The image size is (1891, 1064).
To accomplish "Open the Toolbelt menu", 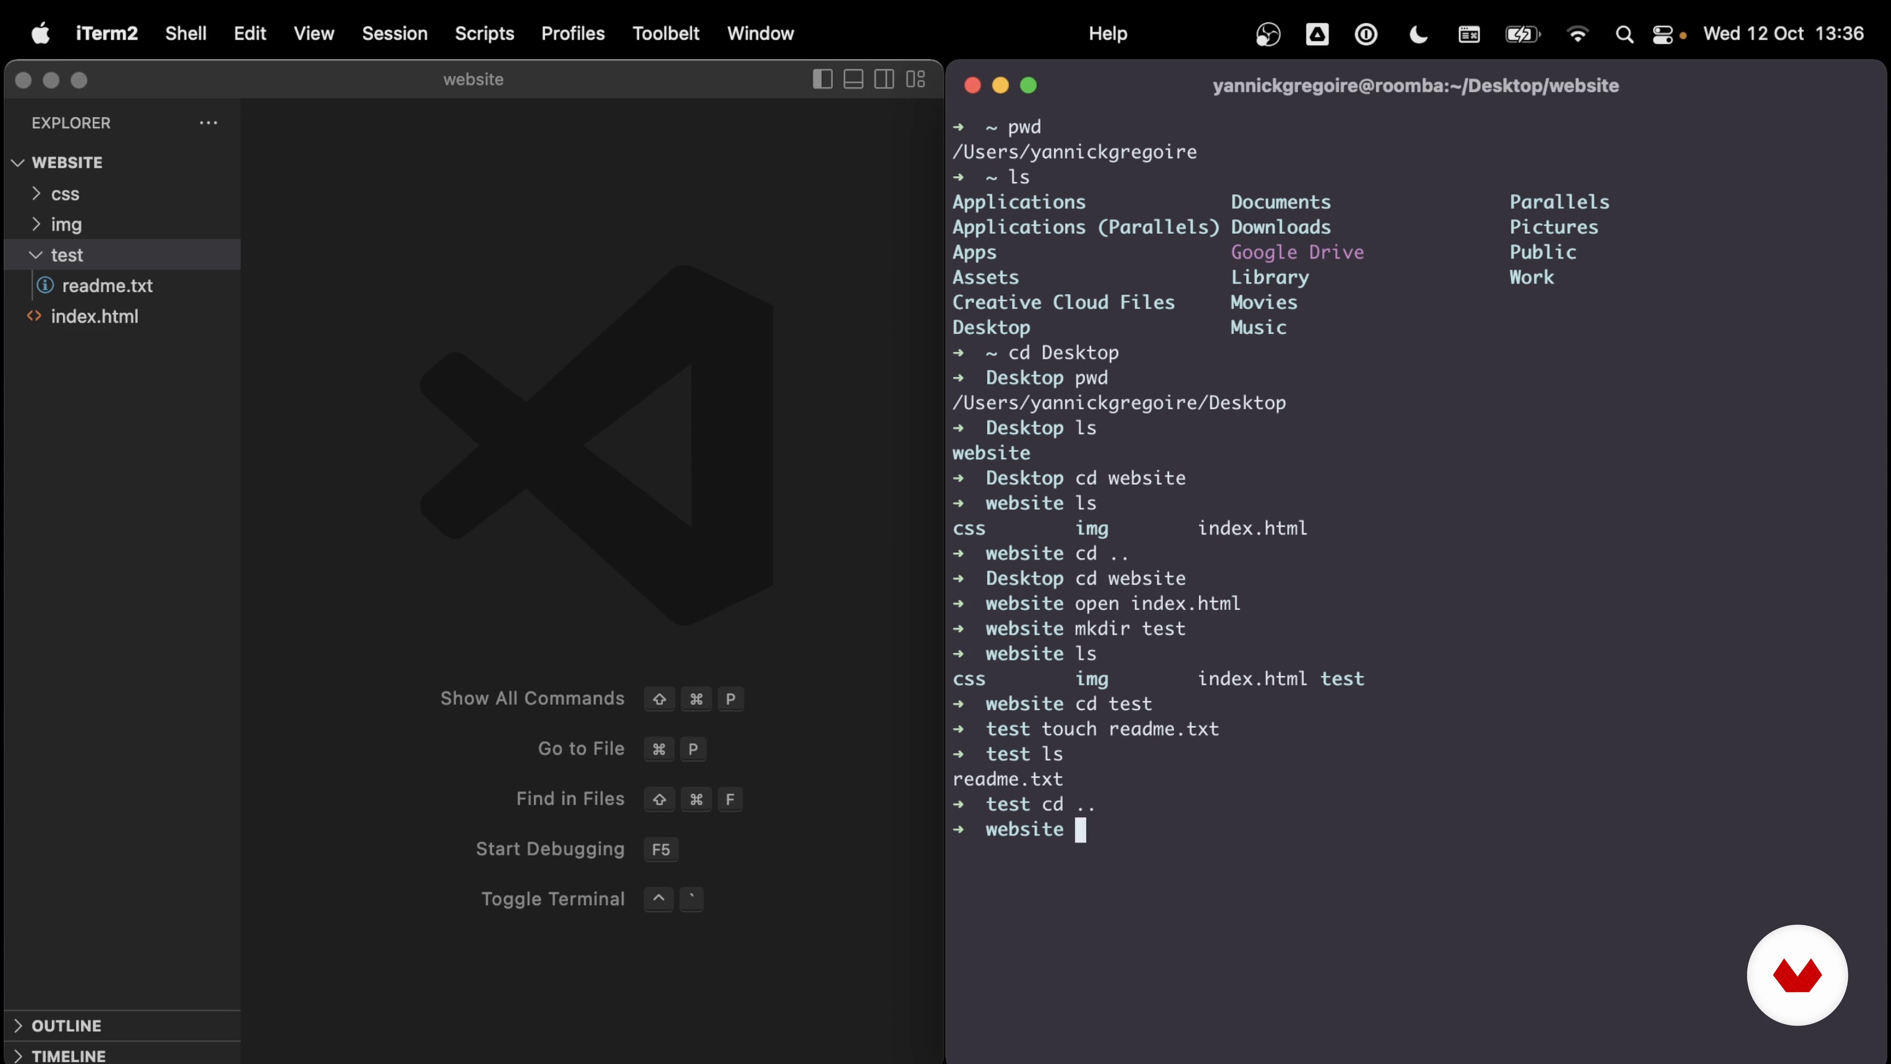I will pyautogui.click(x=666, y=34).
